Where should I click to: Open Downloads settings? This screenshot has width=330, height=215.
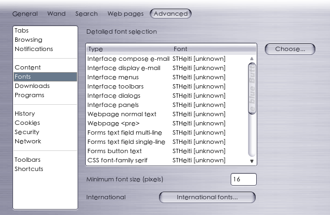pos(45,86)
